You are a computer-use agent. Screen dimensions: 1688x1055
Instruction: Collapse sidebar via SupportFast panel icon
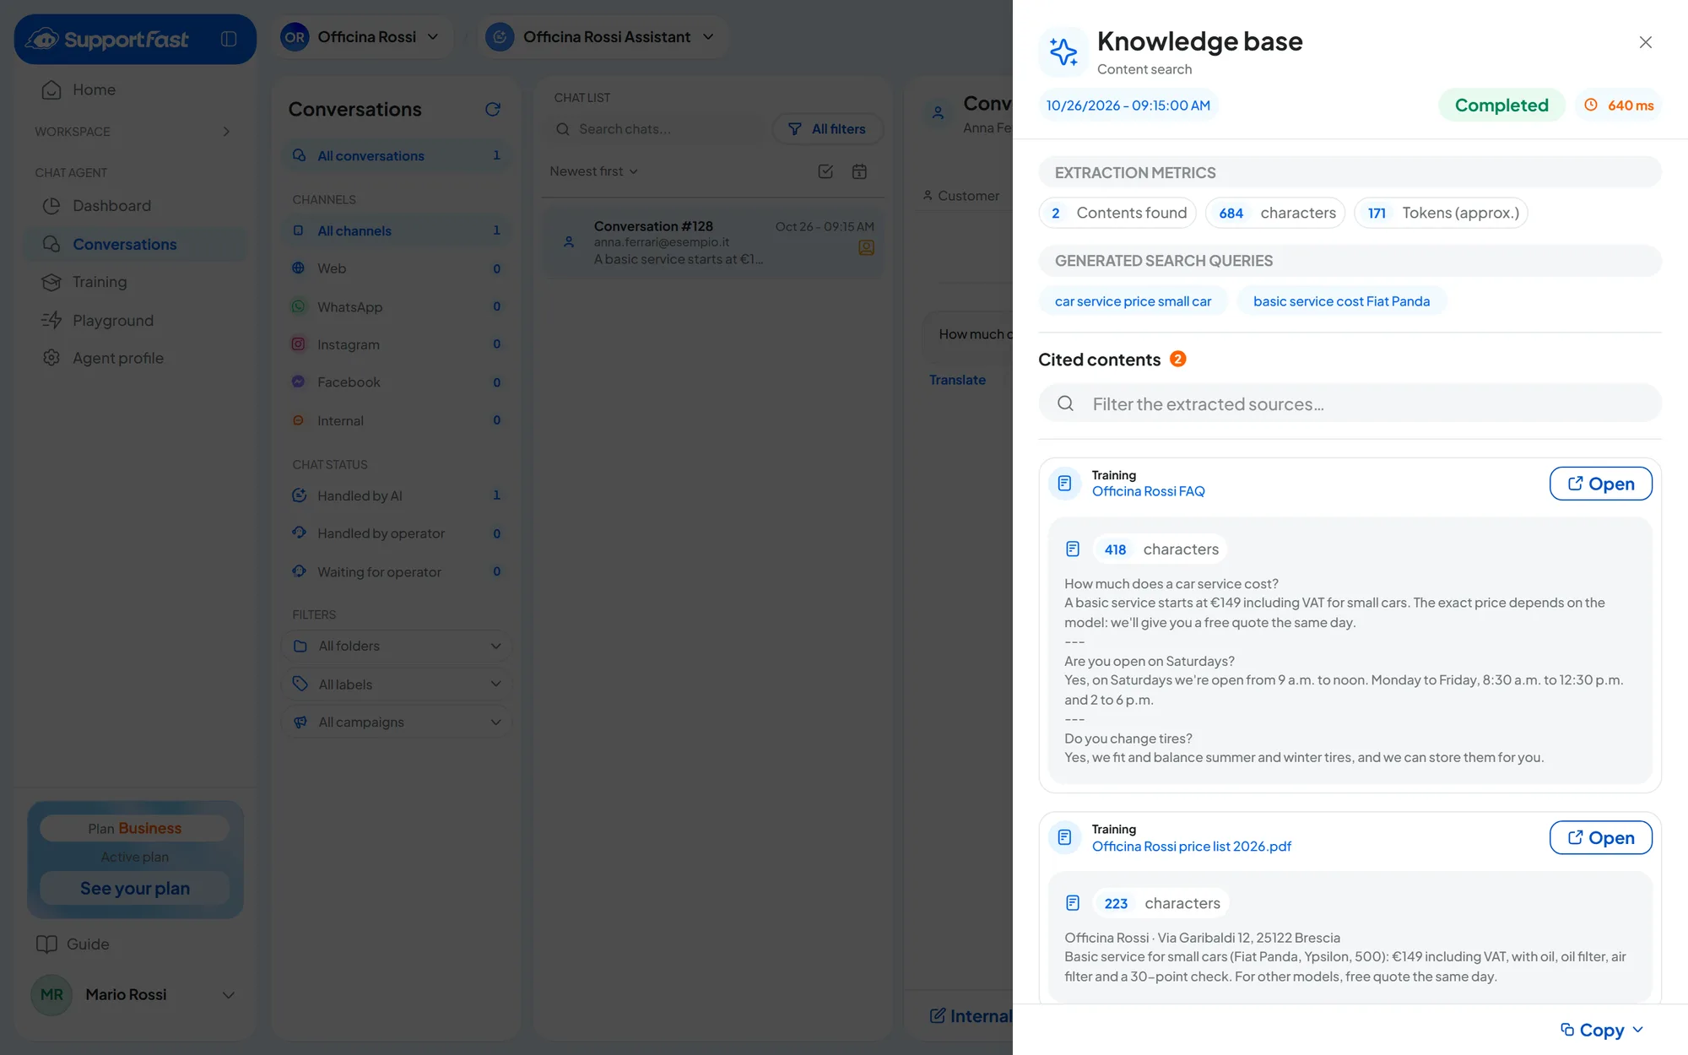229,39
